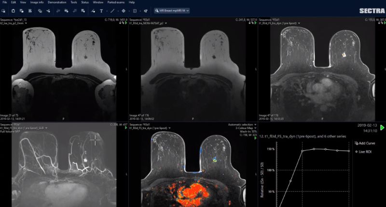Click the 'Full Volume MIP' label
Viewport: 386px width, 207px height.
10,131
